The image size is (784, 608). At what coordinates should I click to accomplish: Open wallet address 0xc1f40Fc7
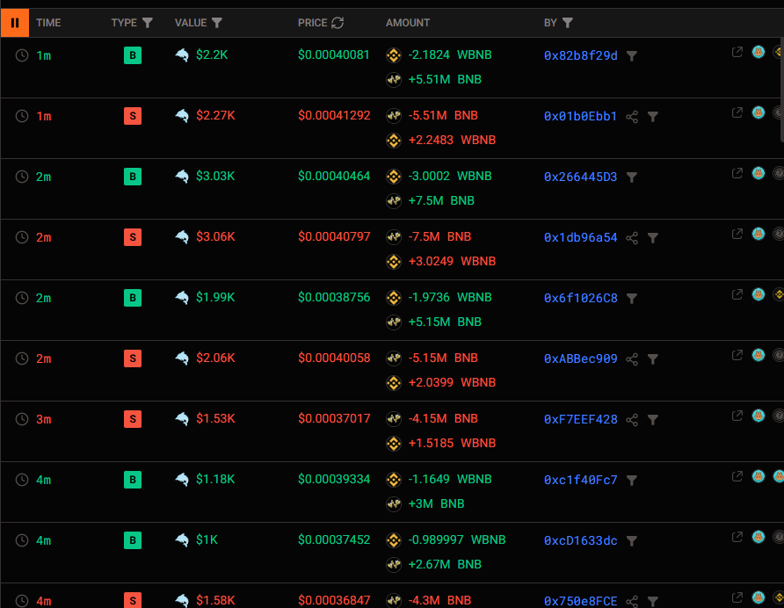[x=580, y=480]
